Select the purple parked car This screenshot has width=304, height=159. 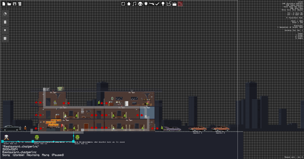[x=172, y=129]
